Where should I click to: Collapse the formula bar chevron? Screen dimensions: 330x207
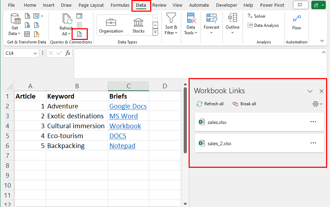coord(324,52)
